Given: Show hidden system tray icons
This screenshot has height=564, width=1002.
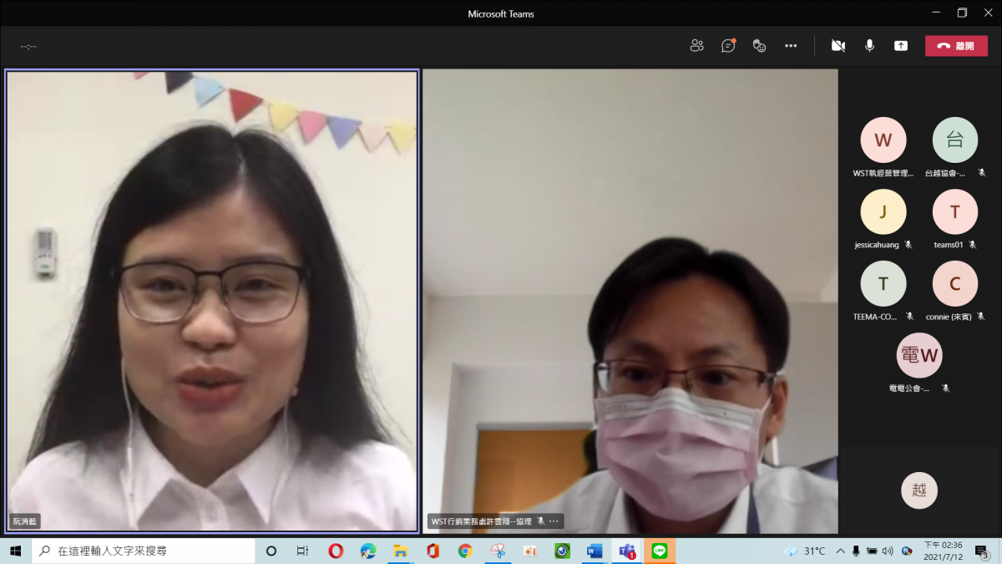Looking at the screenshot, I should pyautogui.click(x=841, y=551).
